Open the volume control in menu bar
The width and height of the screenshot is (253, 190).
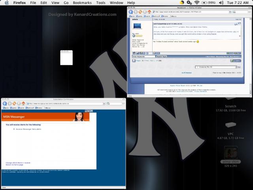click(221, 3)
